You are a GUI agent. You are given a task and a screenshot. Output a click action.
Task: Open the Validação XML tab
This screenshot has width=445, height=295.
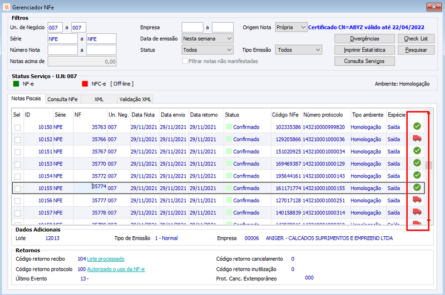(x=135, y=99)
